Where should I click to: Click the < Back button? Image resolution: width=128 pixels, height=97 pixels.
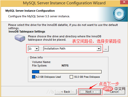(65, 92)
